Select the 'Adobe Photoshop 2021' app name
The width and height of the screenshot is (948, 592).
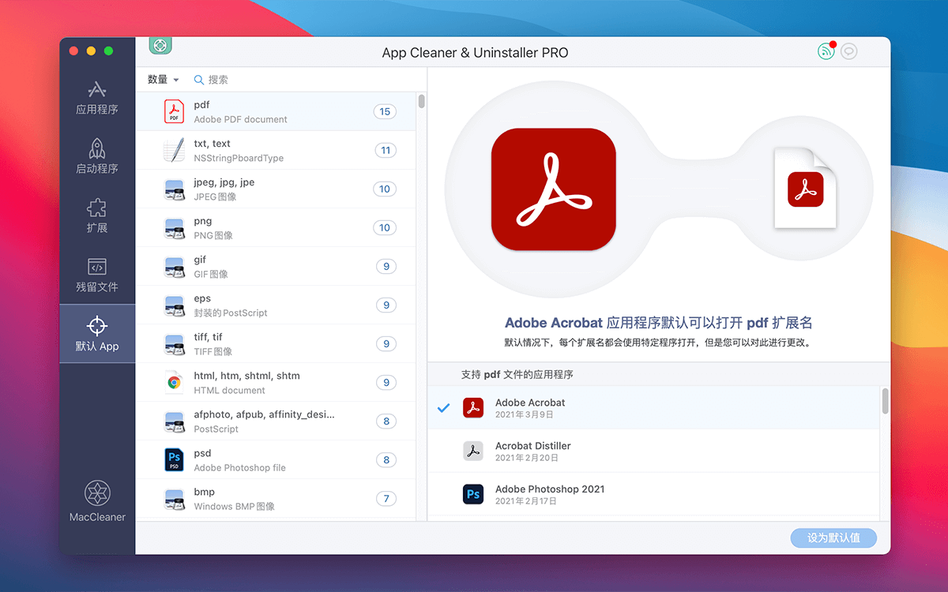pyautogui.click(x=550, y=489)
